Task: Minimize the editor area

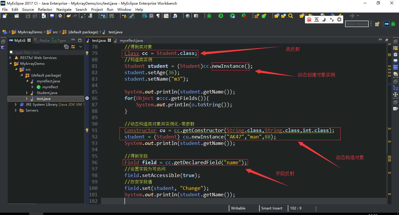Action: tap(380, 40)
